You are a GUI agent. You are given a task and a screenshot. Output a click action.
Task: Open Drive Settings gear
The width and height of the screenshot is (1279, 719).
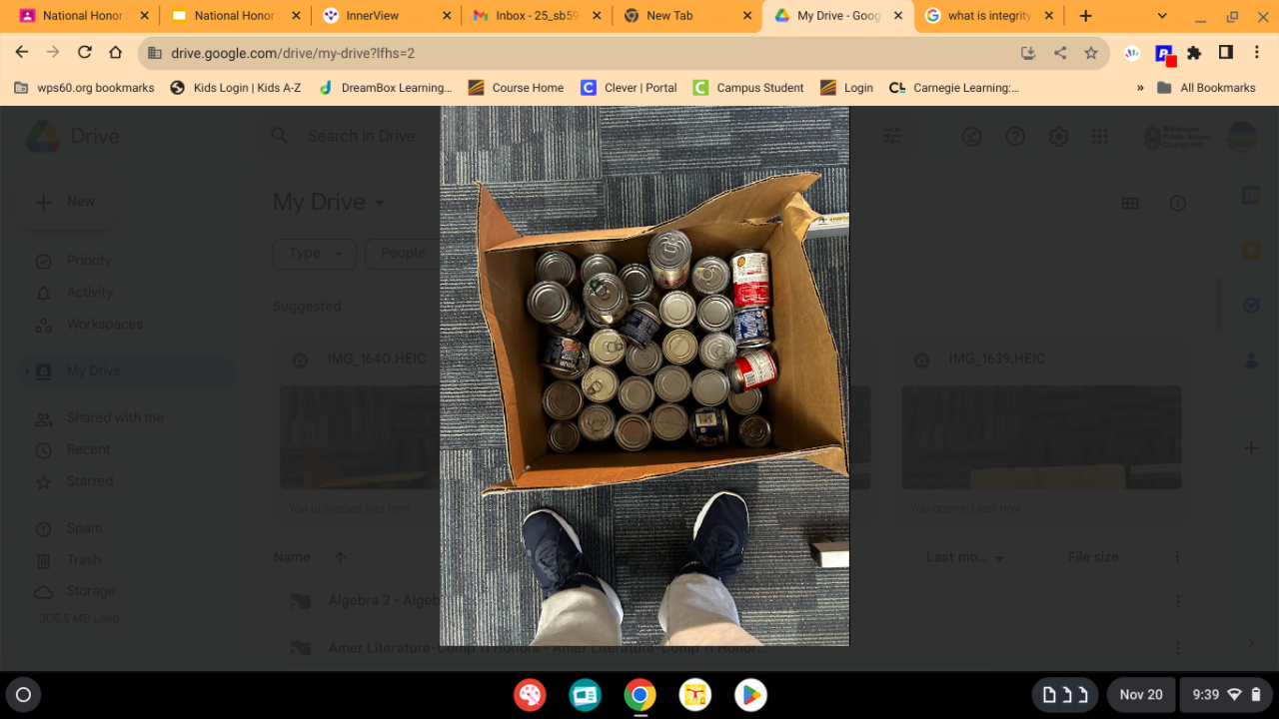click(1059, 137)
